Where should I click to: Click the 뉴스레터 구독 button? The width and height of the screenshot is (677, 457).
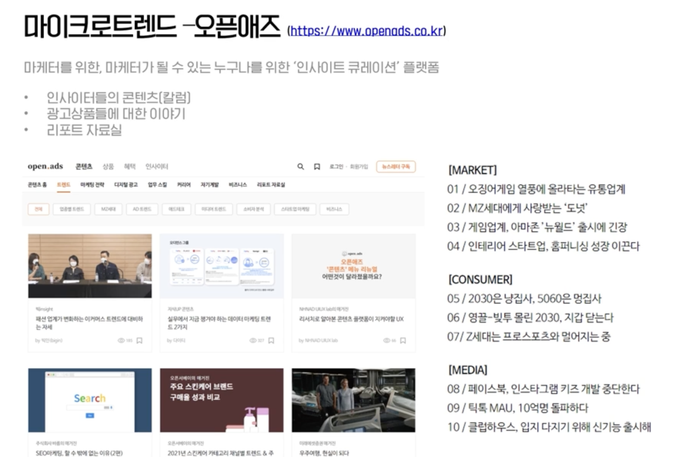point(396,167)
